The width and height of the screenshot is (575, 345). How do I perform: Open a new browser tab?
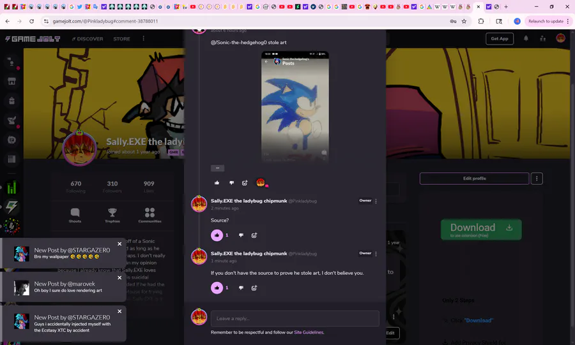506,6
